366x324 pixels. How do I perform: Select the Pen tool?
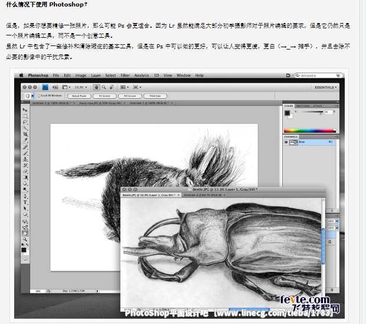pyautogui.click(x=25, y=196)
